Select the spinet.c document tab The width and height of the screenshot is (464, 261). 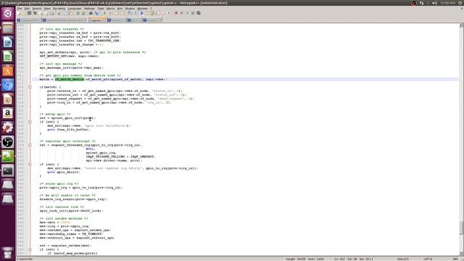pos(96,20)
